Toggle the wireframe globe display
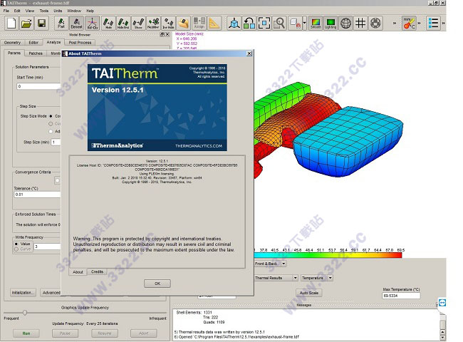 click(345, 23)
